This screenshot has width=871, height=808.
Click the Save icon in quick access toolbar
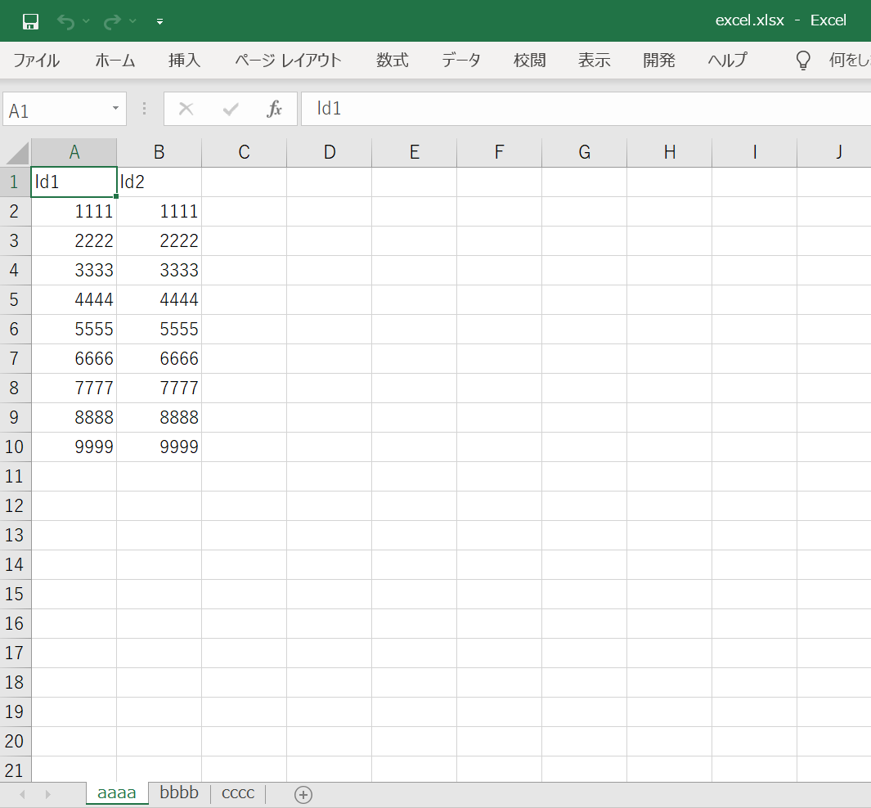coord(30,21)
